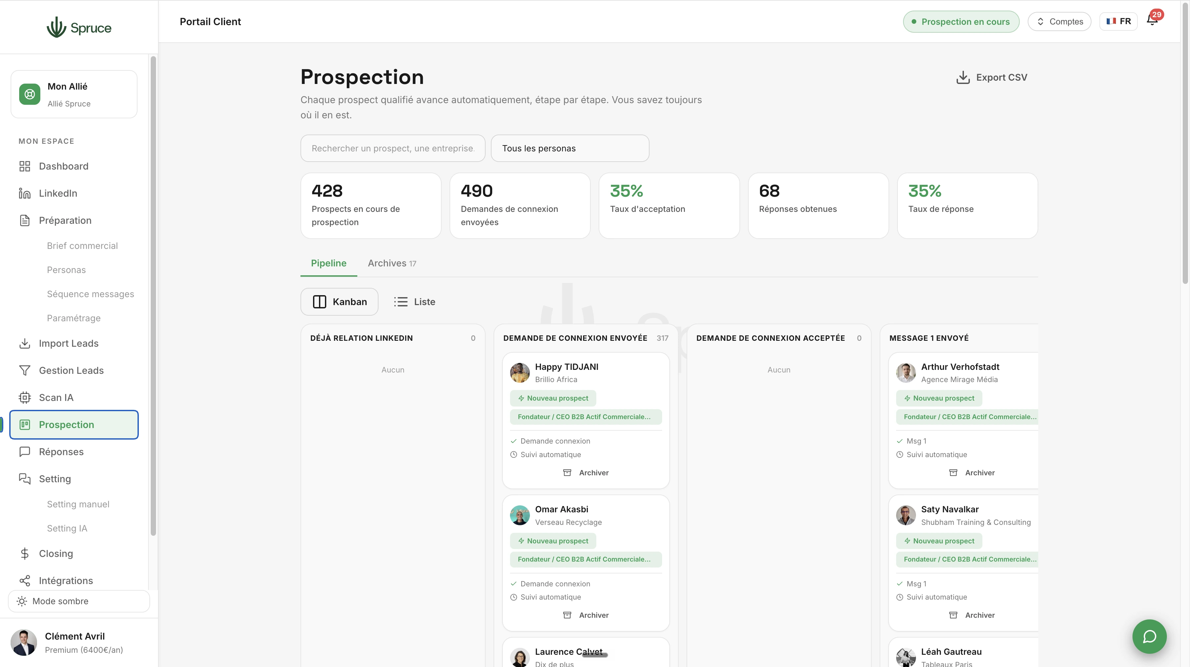The height and width of the screenshot is (667, 1190).
Task: Click Clément Avril's profile photo
Action: click(23, 643)
